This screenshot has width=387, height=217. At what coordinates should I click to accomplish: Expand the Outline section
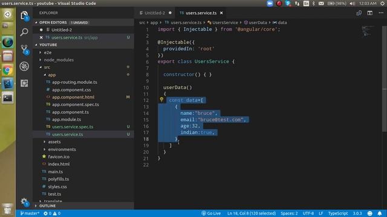tap(83, 206)
